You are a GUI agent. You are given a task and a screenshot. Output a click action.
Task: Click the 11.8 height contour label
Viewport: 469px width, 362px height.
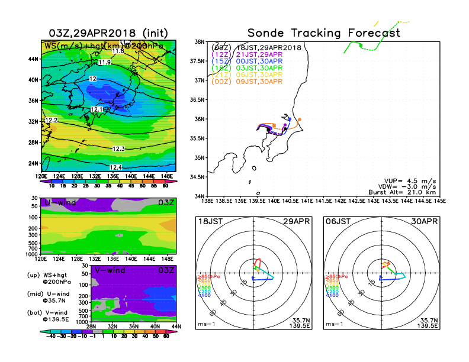coord(118,51)
